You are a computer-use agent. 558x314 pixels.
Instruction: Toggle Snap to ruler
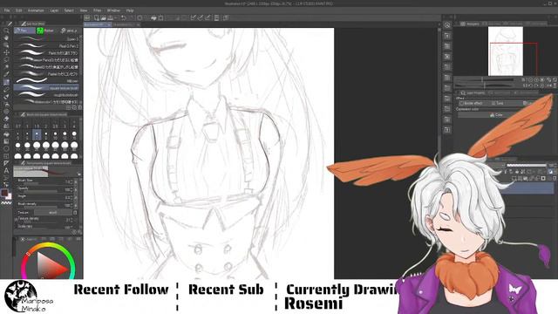coord(194,17)
